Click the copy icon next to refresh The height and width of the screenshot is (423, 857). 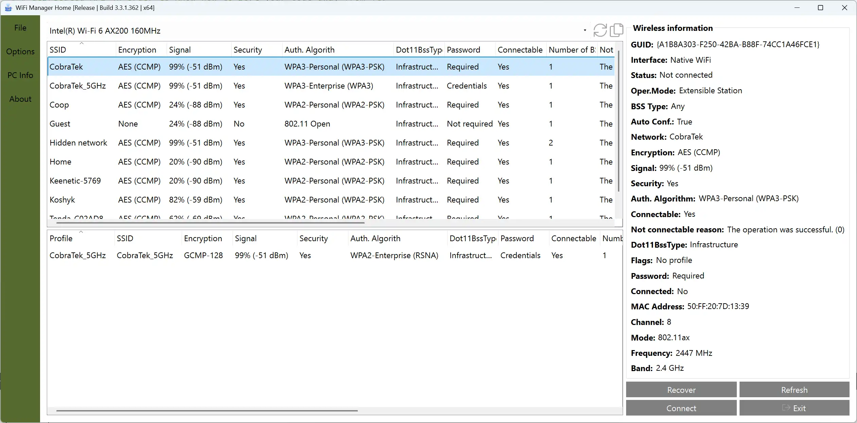point(616,30)
